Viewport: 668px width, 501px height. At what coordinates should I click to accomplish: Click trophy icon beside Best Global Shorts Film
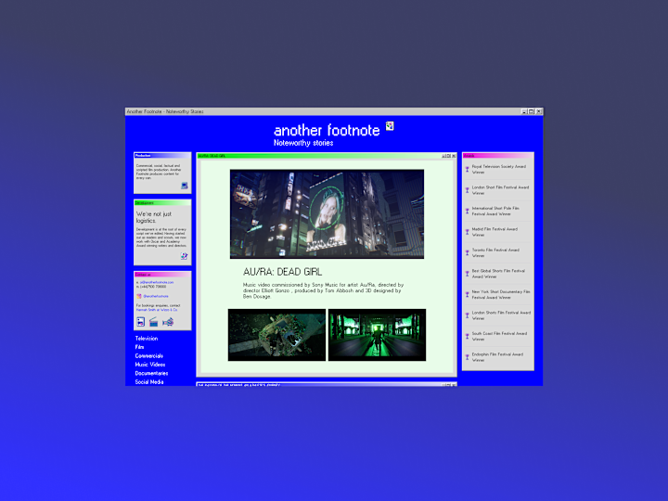[468, 274]
